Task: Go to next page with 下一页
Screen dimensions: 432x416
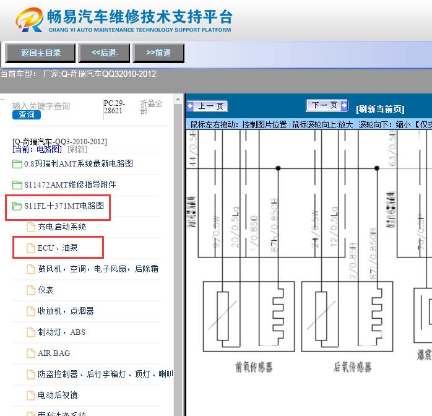Action: tap(327, 105)
